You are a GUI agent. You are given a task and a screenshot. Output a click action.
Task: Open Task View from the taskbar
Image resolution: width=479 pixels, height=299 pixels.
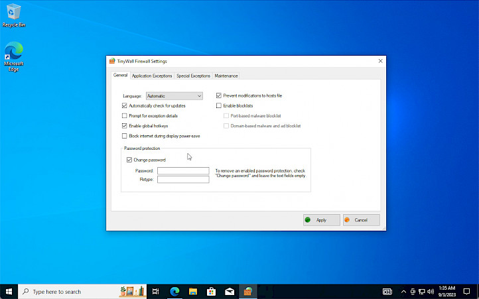(x=156, y=291)
